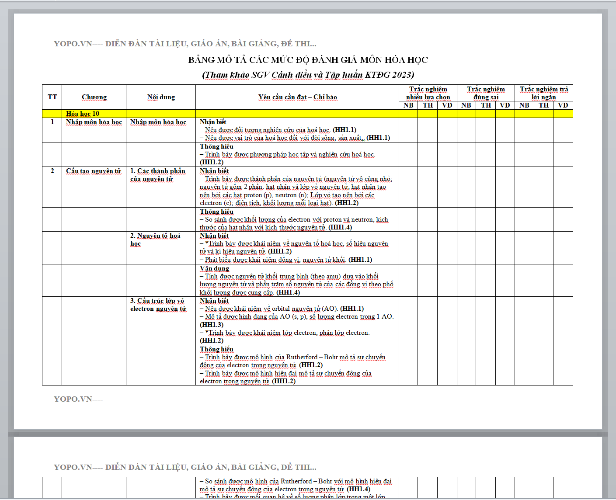Click line Tính được nguyên tử khối trung bình
The width and height of the screenshot is (616, 500).
[x=296, y=285]
